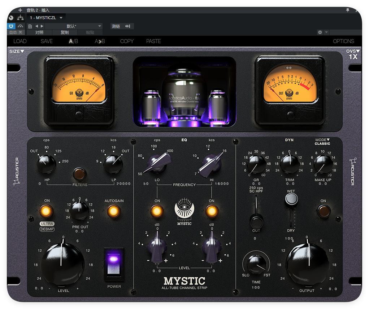
Task: Click the HI frequency value 16000
Action: coord(222,184)
